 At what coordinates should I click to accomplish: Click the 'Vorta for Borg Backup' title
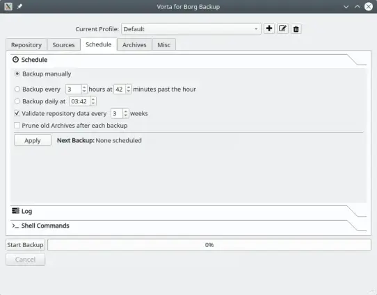pos(188,7)
